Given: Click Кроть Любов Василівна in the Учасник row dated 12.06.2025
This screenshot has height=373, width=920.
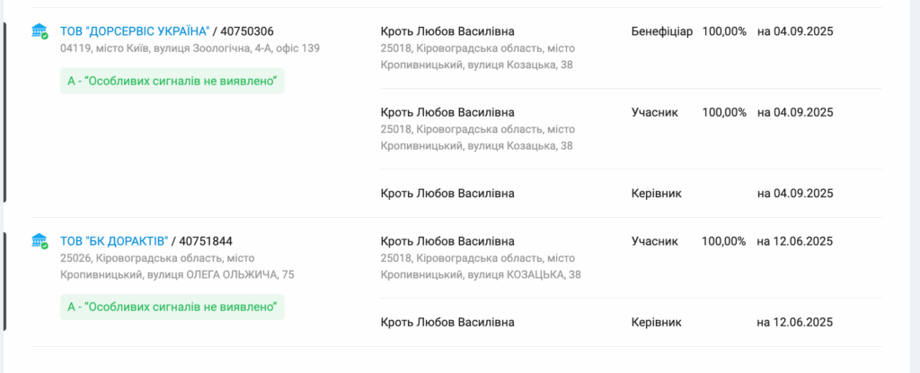Looking at the screenshot, I should 447,241.
